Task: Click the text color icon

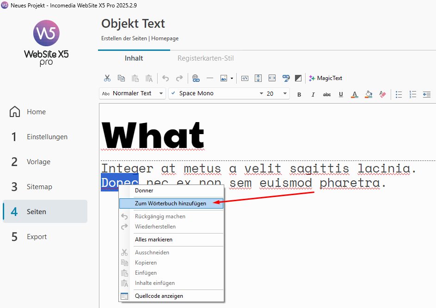Action: click(x=355, y=94)
